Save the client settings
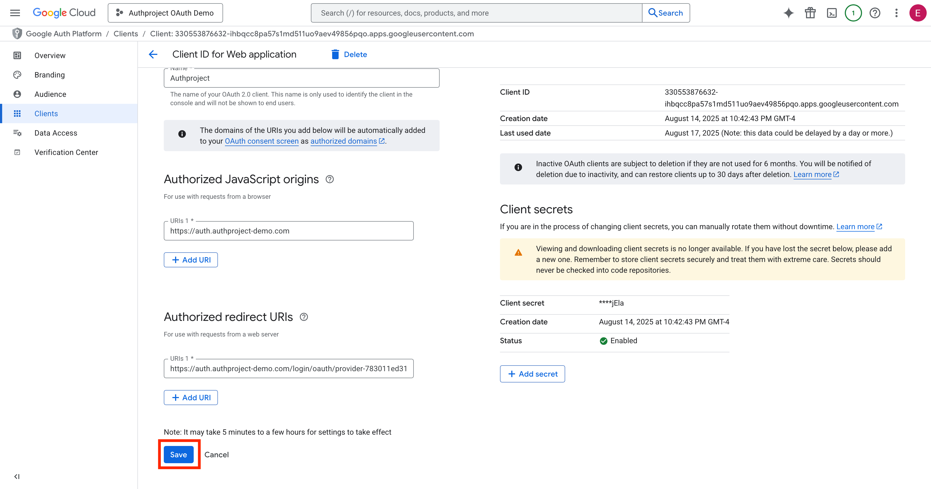 click(179, 455)
